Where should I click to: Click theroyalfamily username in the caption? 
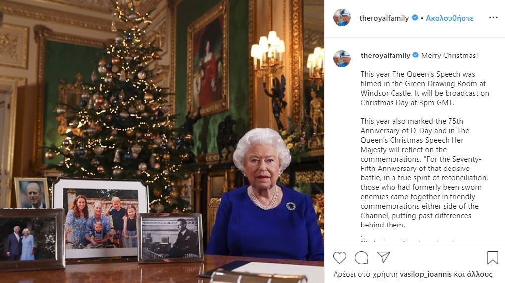point(386,56)
